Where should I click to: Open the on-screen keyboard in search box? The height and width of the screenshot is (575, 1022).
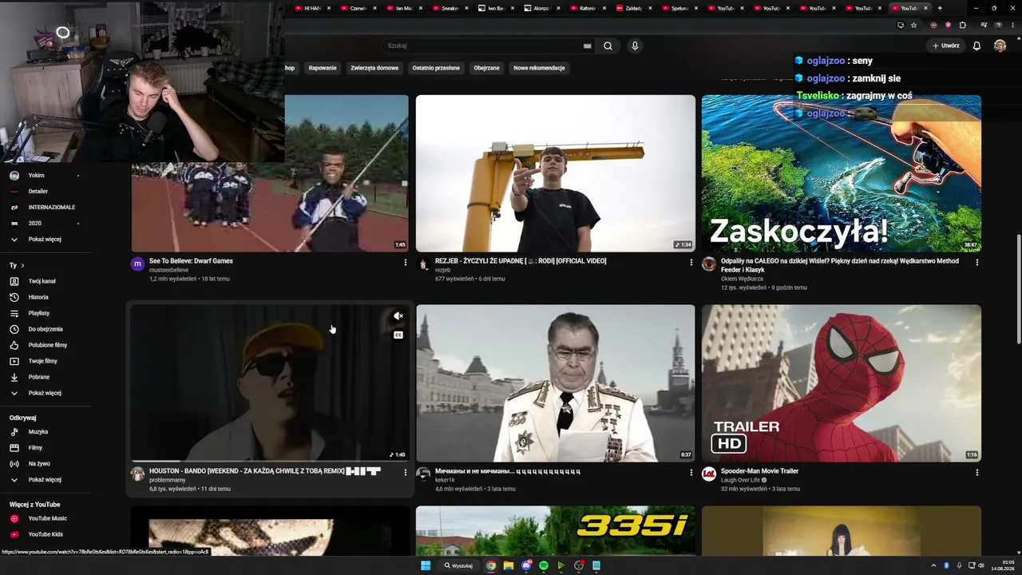(x=588, y=46)
